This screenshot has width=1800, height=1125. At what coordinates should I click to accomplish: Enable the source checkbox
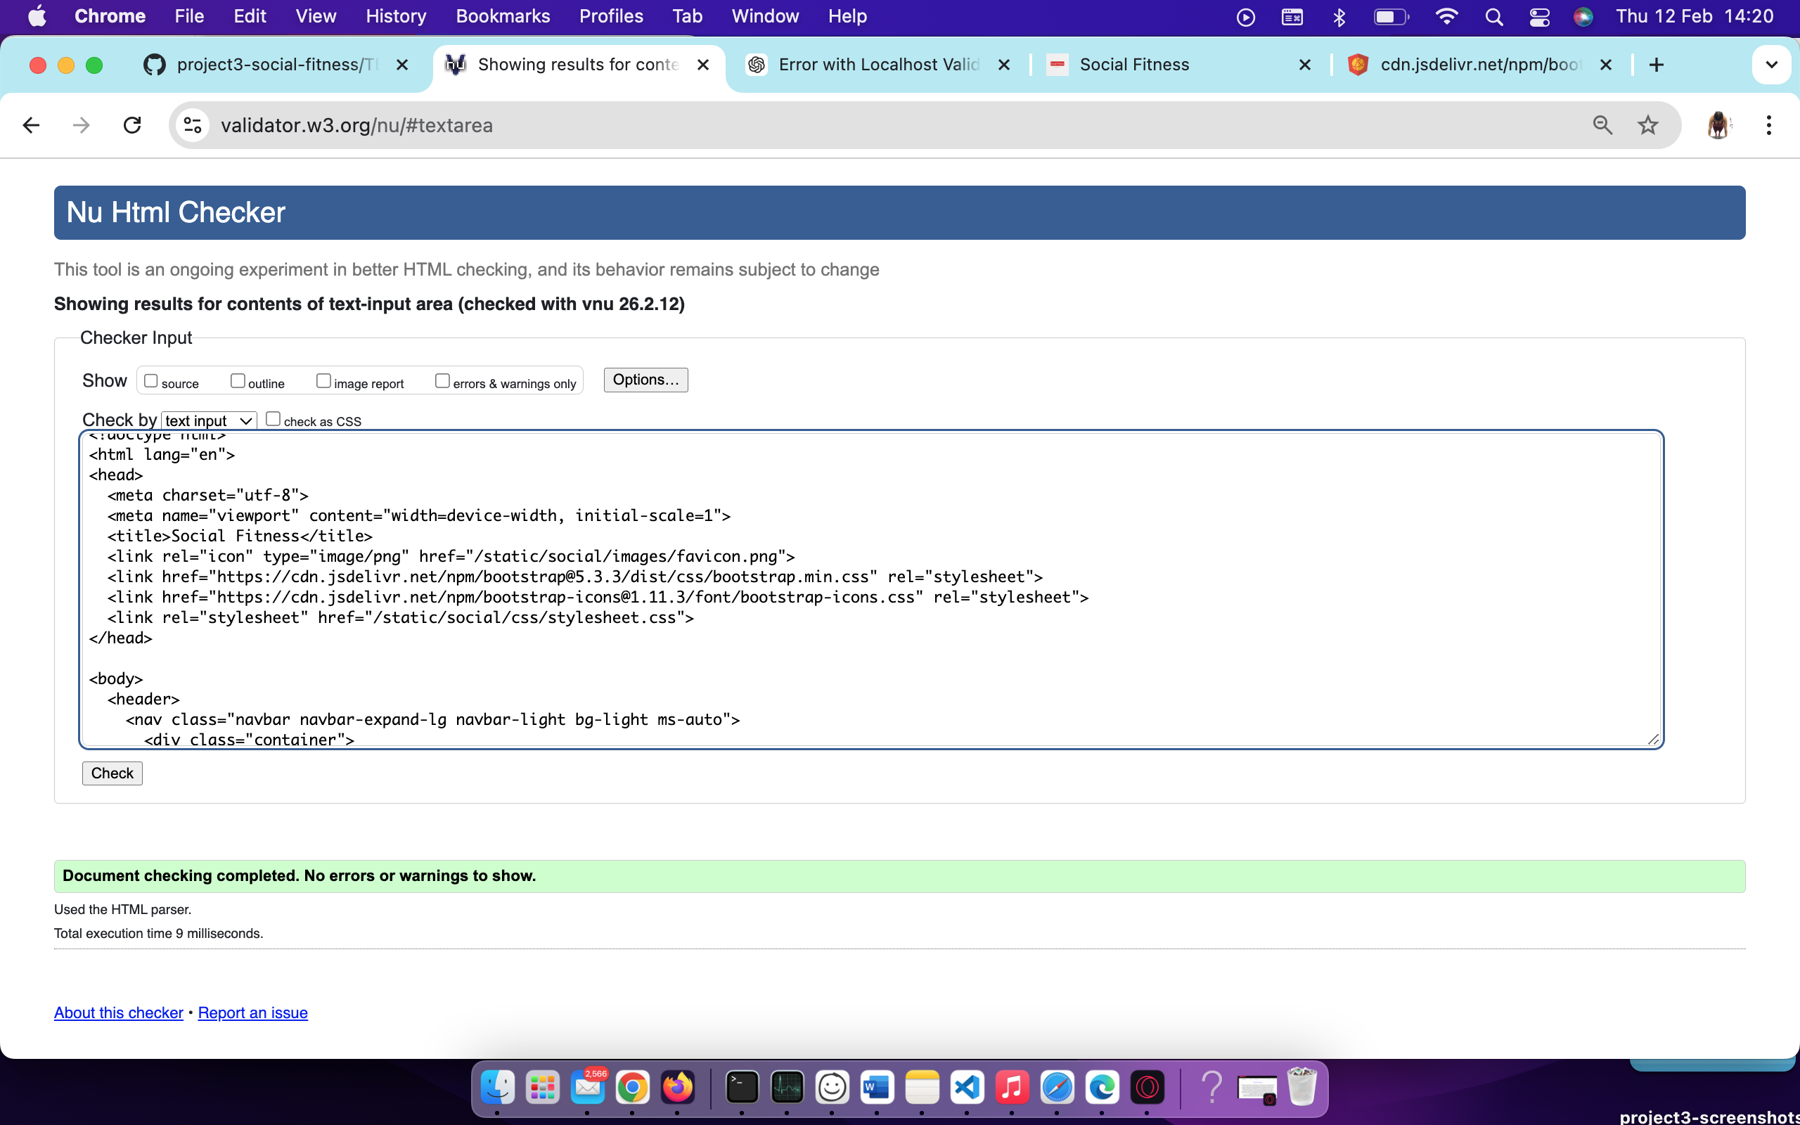tap(151, 380)
